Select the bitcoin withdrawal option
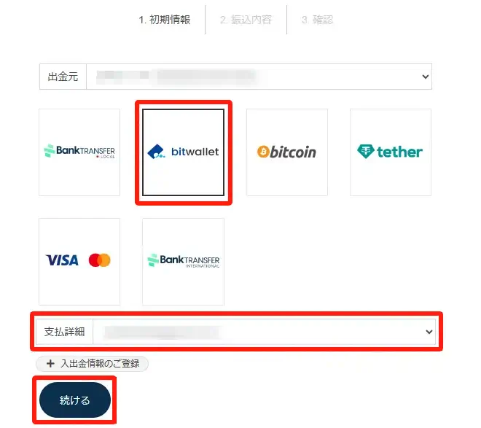This screenshot has height=428, width=481. (287, 152)
